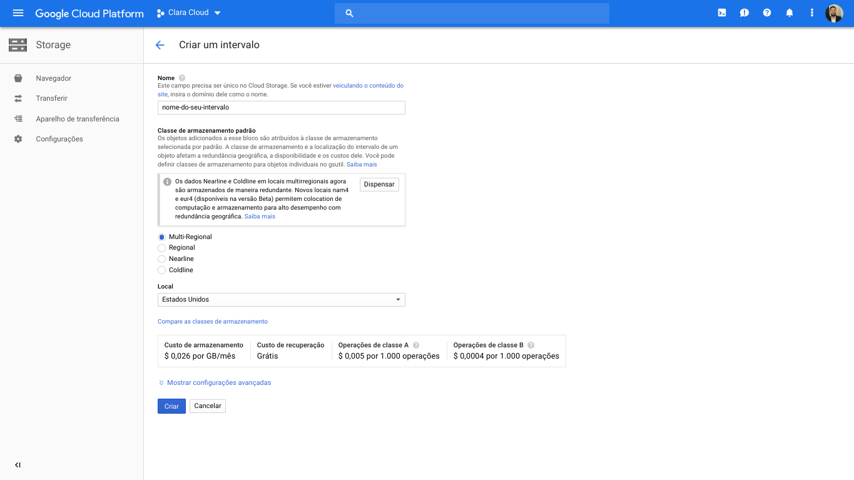The height and width of the screenshot is (480, 854).
Task: Click the Grátis recovery cost value
Action: (x=268, y=356)
